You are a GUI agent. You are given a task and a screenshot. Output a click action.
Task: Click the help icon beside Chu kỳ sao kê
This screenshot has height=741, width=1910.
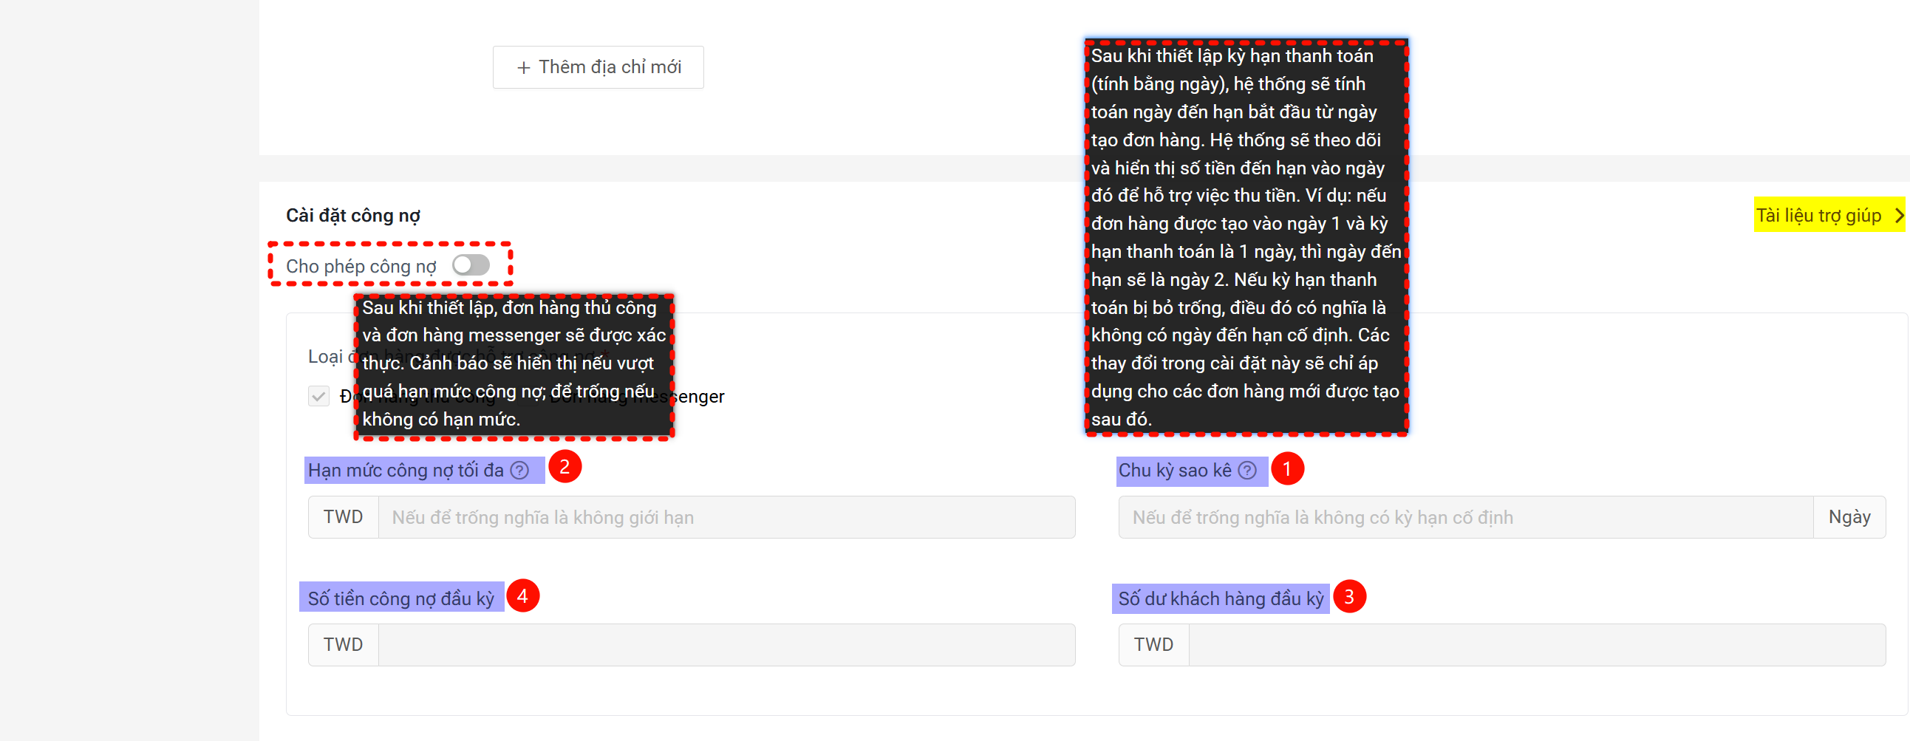pos(1248,471)
